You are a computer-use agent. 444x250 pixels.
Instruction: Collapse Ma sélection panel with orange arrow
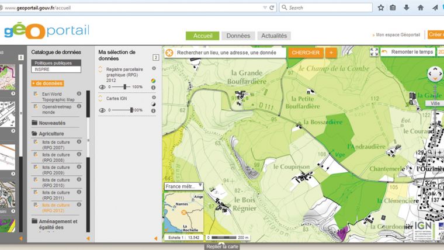[x=156, y=238]
